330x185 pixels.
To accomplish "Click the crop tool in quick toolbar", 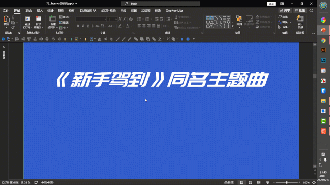I will [x=168, y=39].
